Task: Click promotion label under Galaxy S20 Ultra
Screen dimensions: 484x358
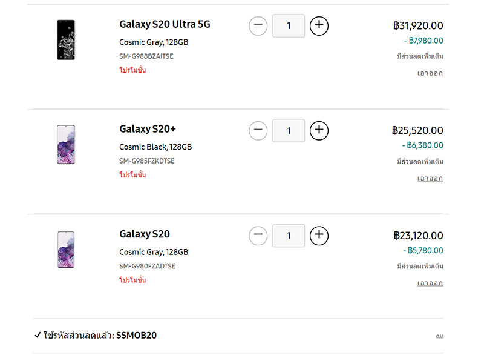Action: tap(132, 70)
